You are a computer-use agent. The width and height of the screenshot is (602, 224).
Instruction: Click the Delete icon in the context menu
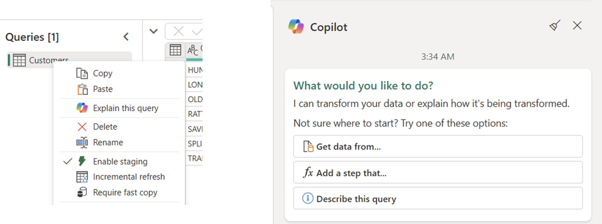point(82,126)
